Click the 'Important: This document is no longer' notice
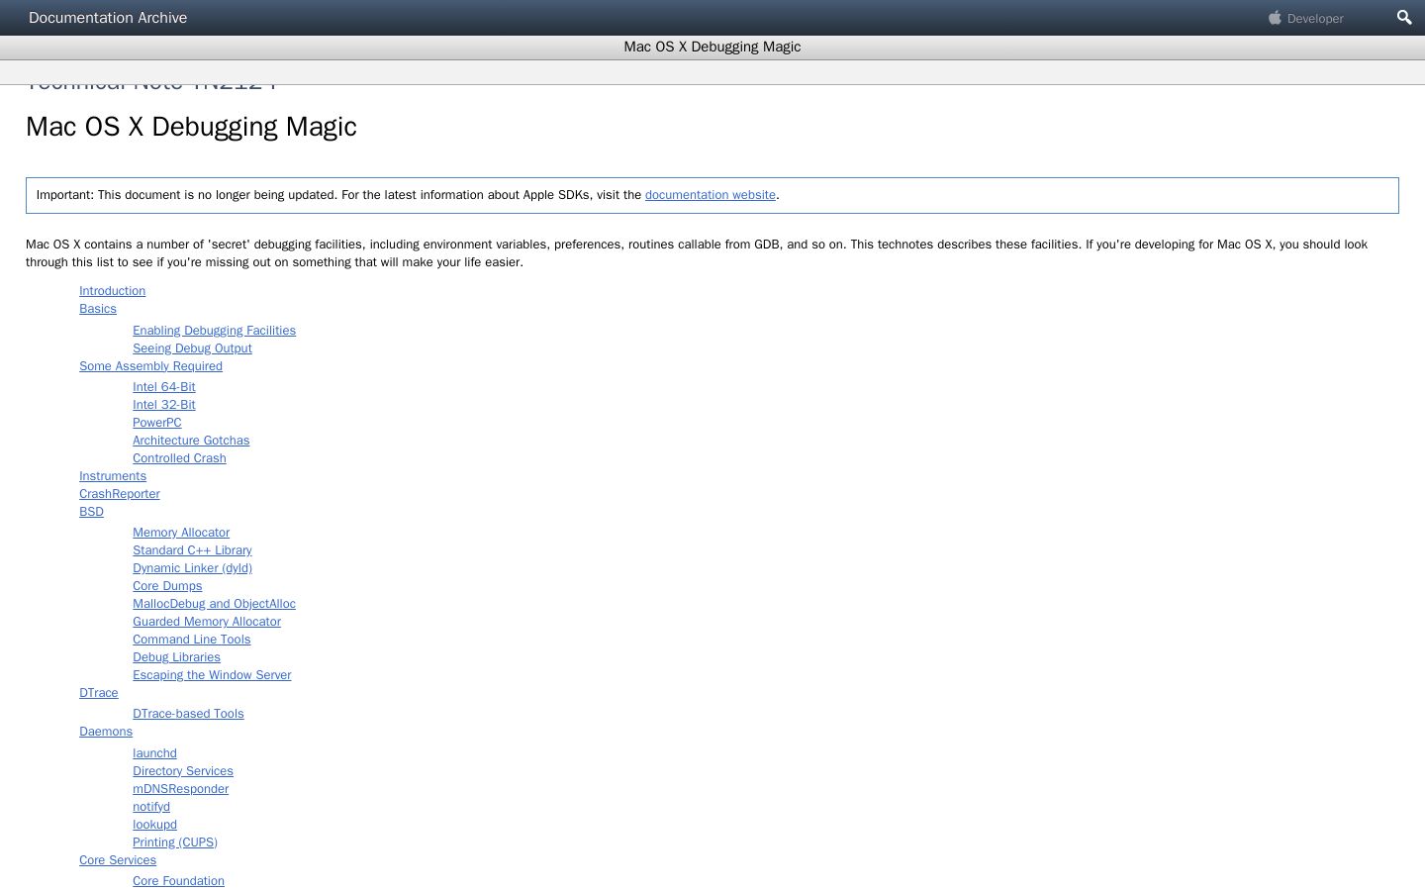 coord(712,195)
